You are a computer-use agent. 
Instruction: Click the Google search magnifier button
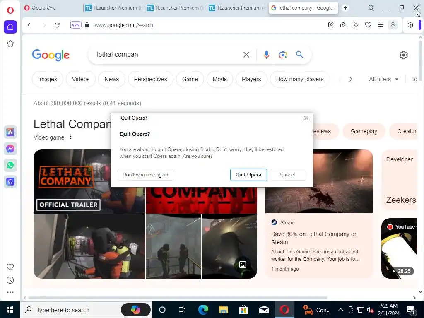coord(300,55)
